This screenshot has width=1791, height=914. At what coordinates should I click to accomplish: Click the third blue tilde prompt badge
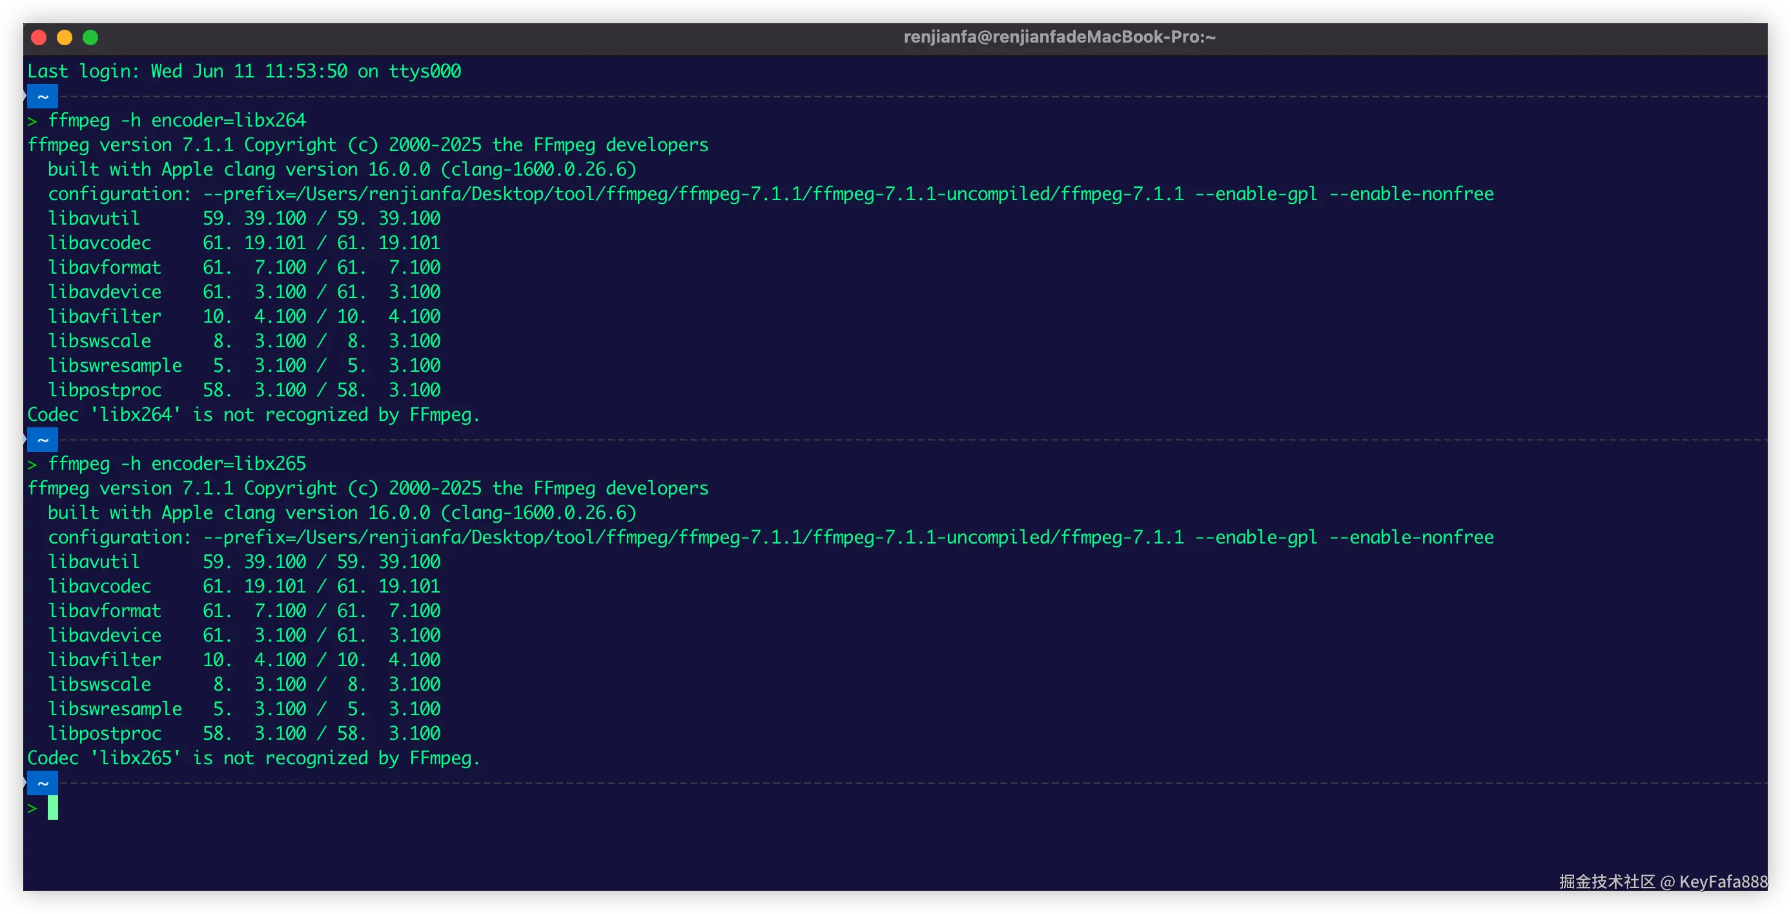(x=43, y=784)
